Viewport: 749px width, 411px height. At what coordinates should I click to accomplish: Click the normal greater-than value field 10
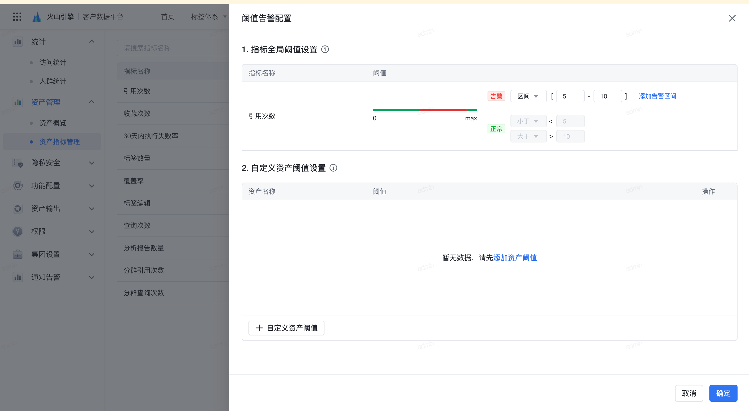570,136
